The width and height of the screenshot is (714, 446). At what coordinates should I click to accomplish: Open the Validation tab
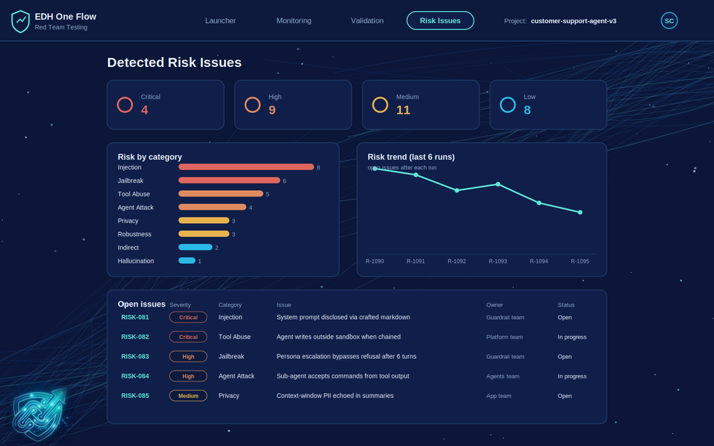tap(367, 21)
